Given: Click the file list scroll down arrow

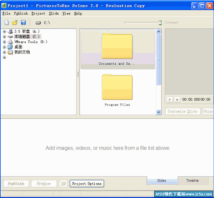Looking at the screenshot, I should pyautogui.click(x=158, y=112).
